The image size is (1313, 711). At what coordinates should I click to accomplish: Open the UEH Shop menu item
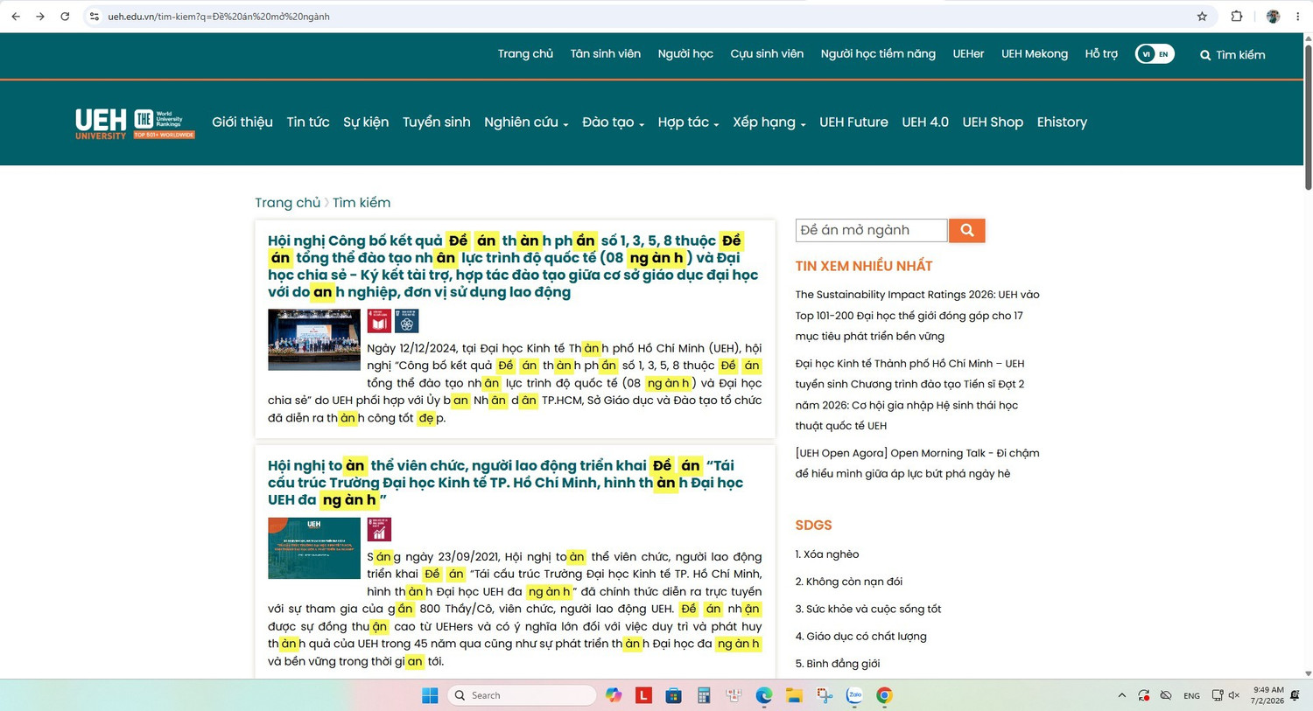pos(993,122)
